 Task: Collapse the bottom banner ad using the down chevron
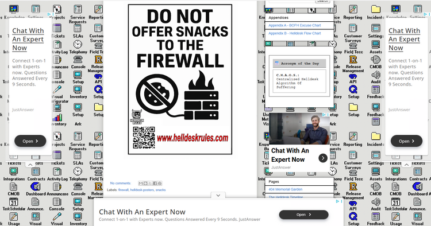point(218,196)
